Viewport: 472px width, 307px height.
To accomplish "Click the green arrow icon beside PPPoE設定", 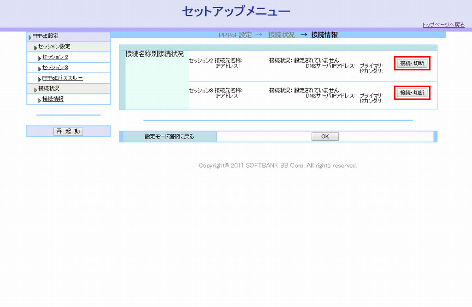I will click(x=30, y=37).
